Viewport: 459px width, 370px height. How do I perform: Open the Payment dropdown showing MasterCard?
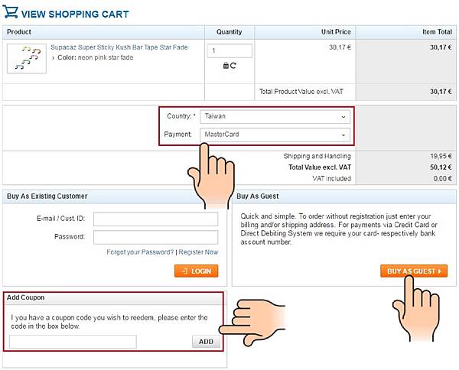click(x=275, y=135)
